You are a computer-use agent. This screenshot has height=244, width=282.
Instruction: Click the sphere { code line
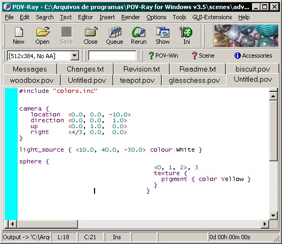point(34,161)
